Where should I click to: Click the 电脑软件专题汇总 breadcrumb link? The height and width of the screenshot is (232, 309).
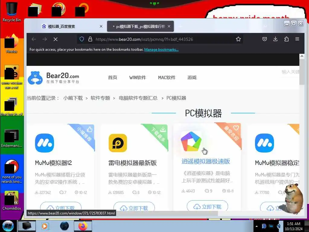click(x=138, y=98)
